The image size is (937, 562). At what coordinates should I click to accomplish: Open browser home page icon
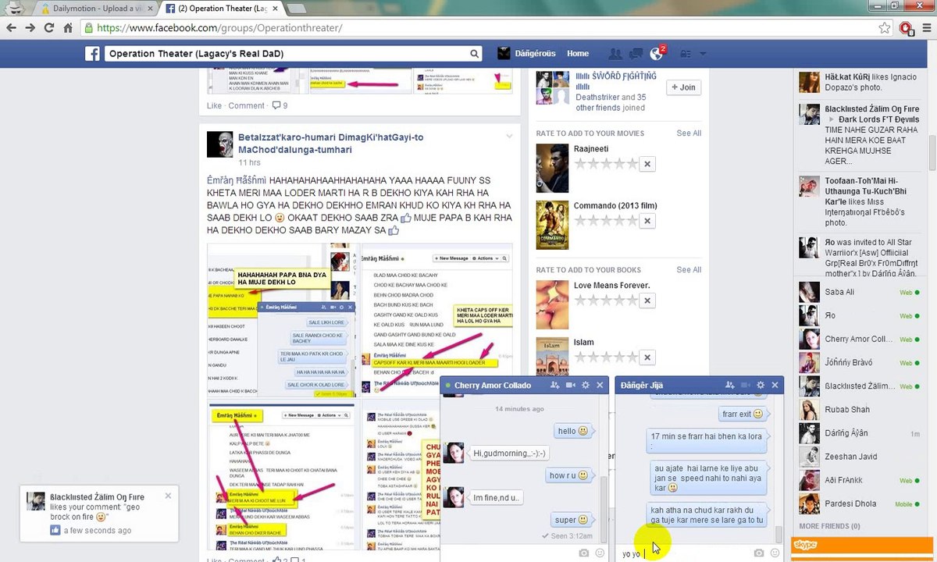click(x=68, y=27)
